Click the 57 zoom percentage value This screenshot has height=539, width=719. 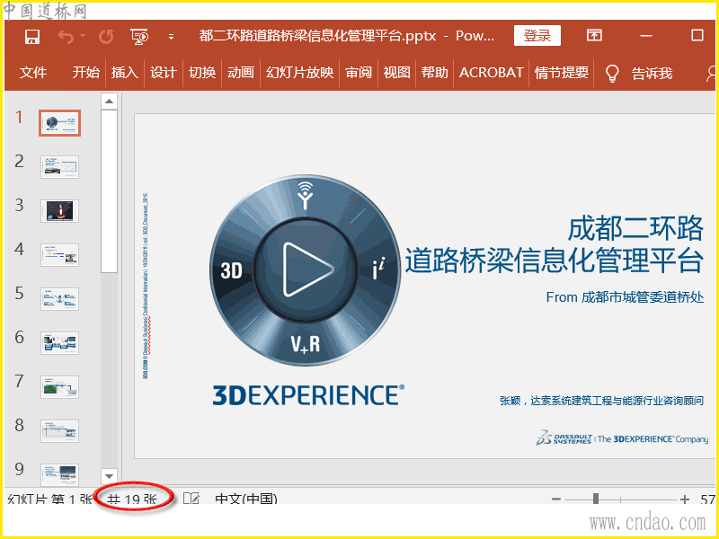pyautogui.click(x=708, y=499)
